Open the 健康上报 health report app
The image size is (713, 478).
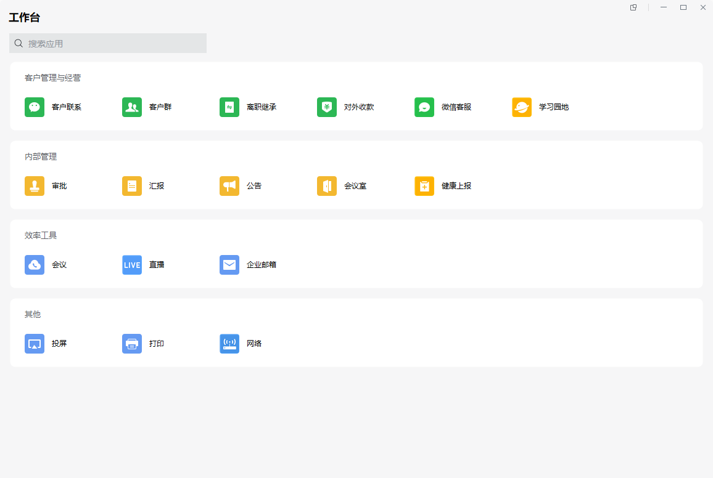click(424, 186)
